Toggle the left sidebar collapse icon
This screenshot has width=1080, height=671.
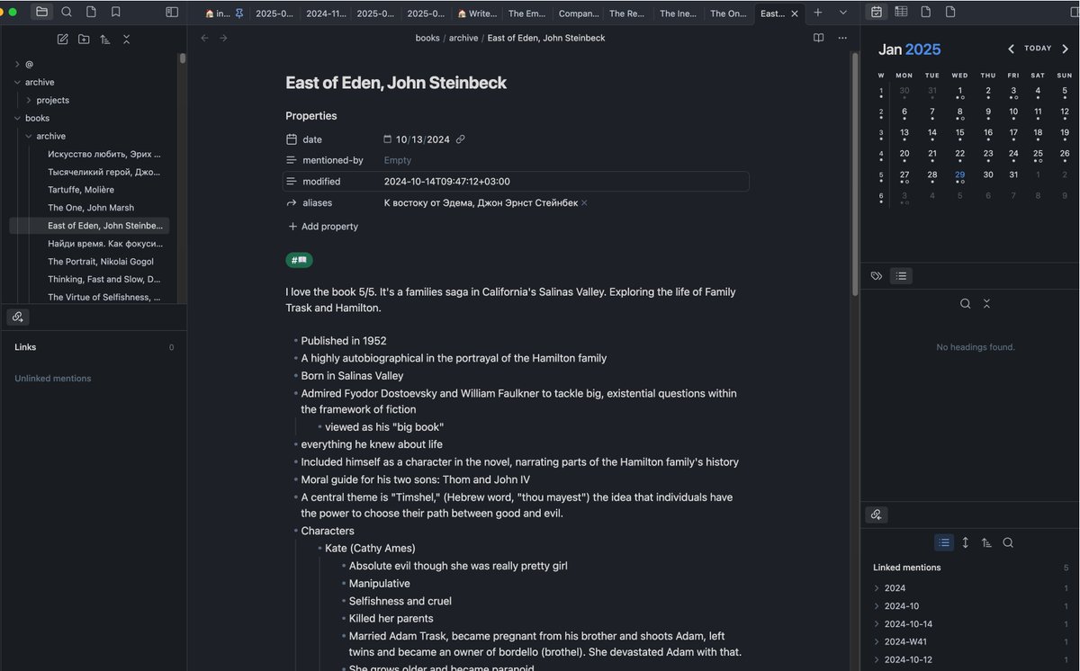pyautogui.click(x=172, y=12)
